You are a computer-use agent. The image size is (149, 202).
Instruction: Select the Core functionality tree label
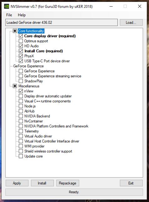click(x=31, y=31)
